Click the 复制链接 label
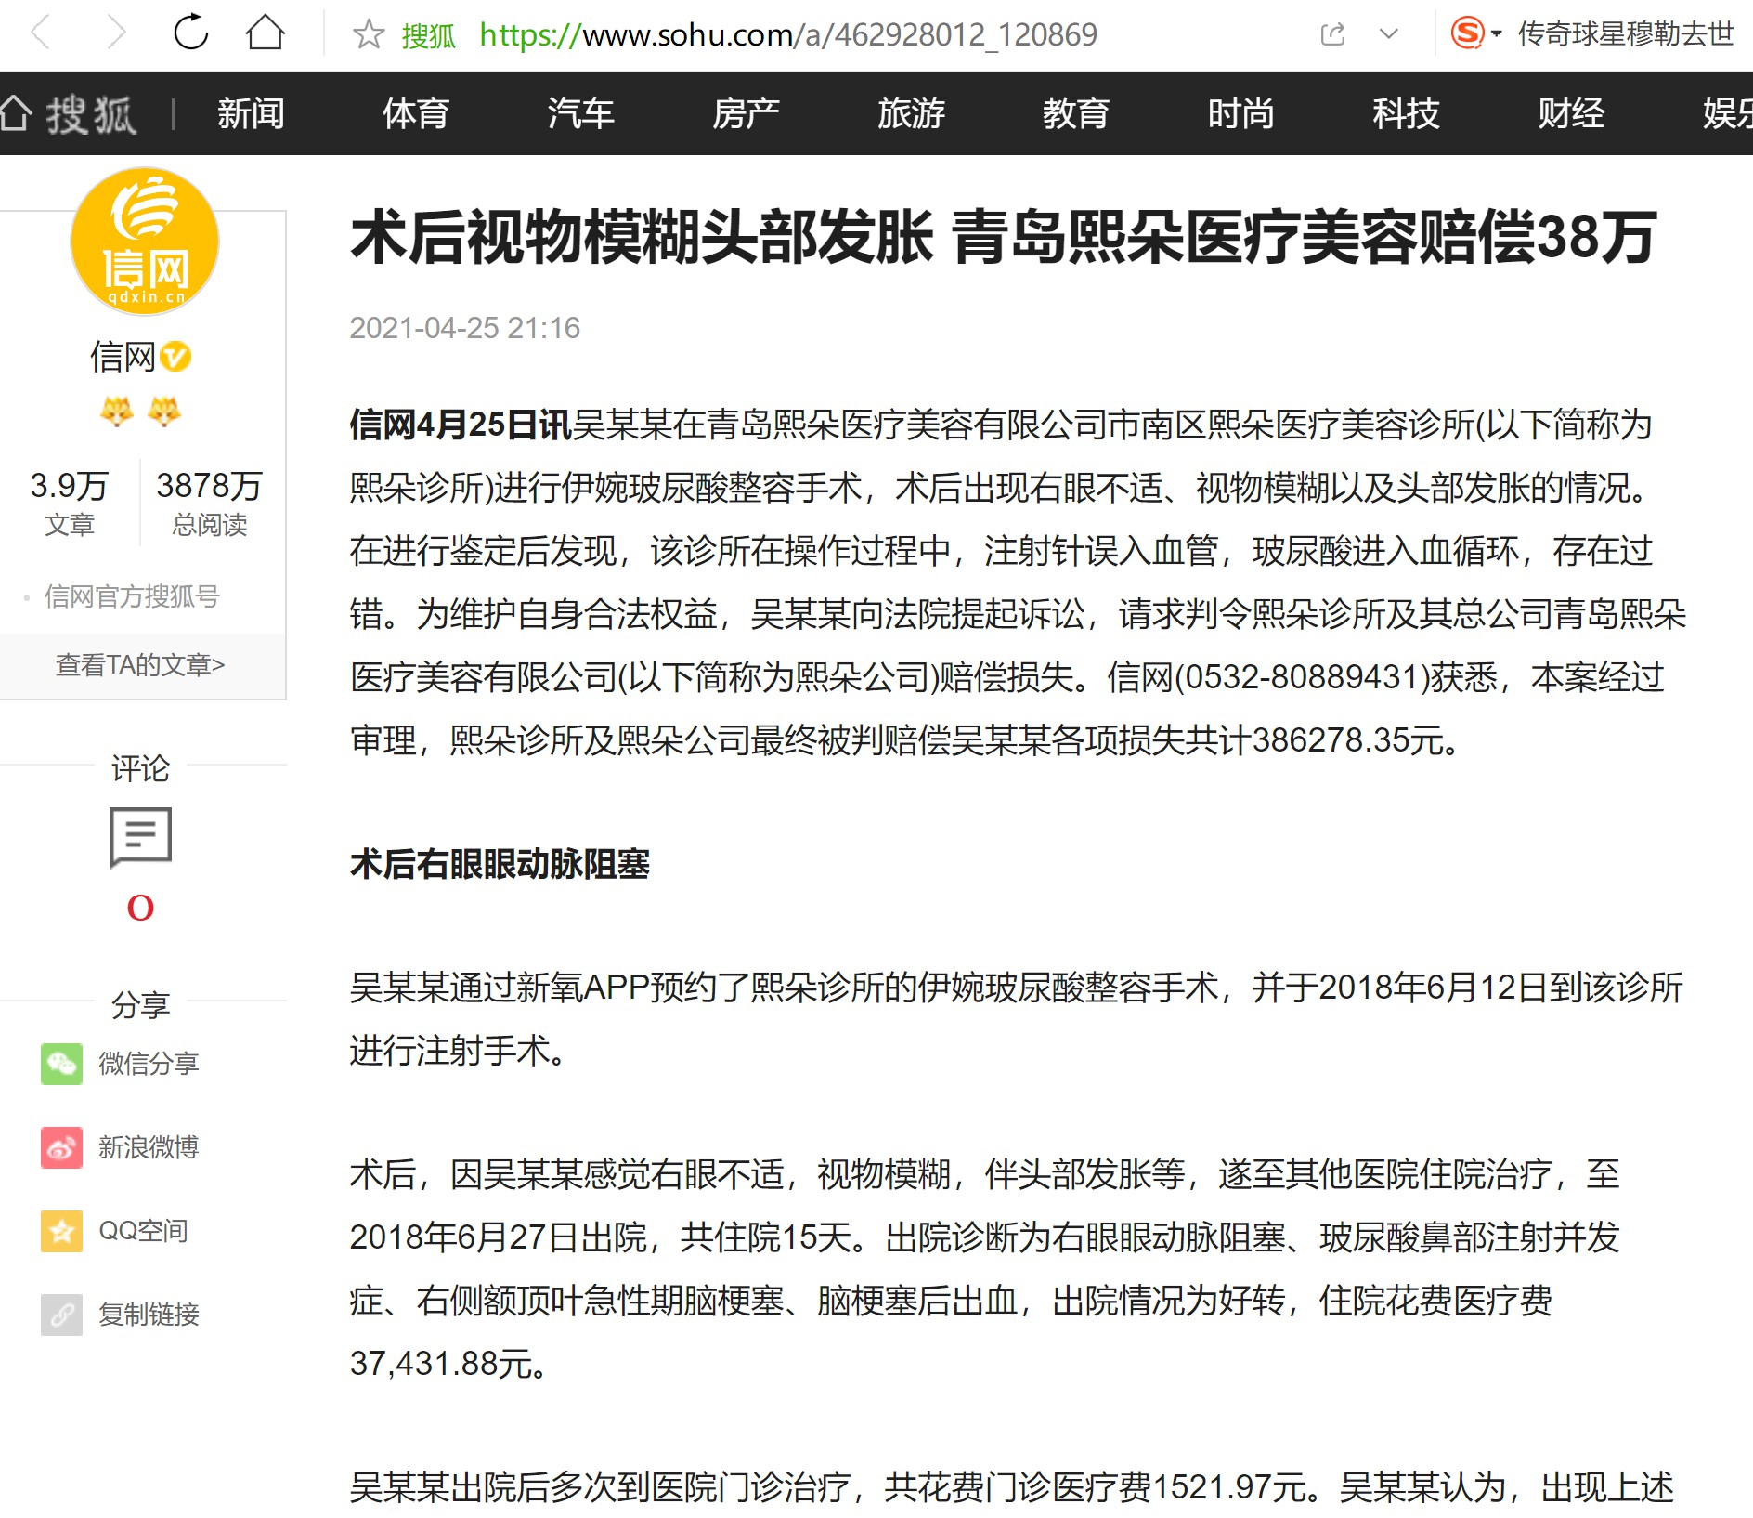 pos(149,1315)
